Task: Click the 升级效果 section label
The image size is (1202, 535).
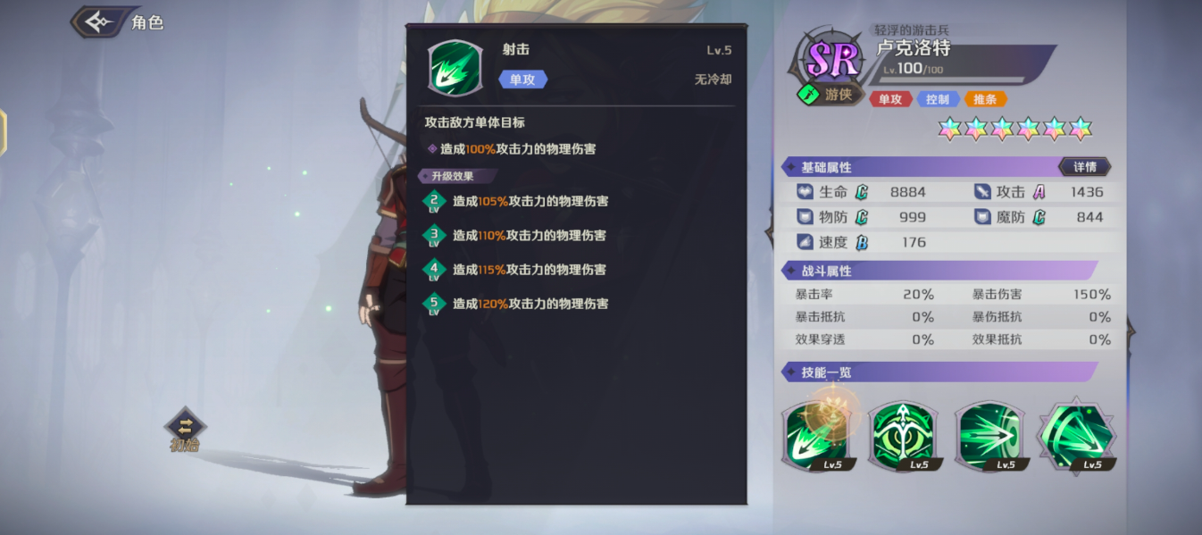Action: [x=454, y=176]
